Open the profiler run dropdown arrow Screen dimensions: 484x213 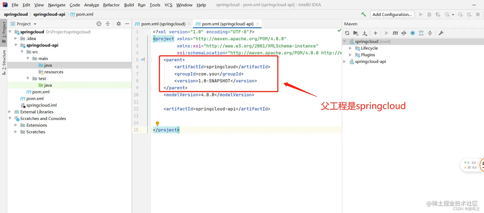(x=453, y=15)
